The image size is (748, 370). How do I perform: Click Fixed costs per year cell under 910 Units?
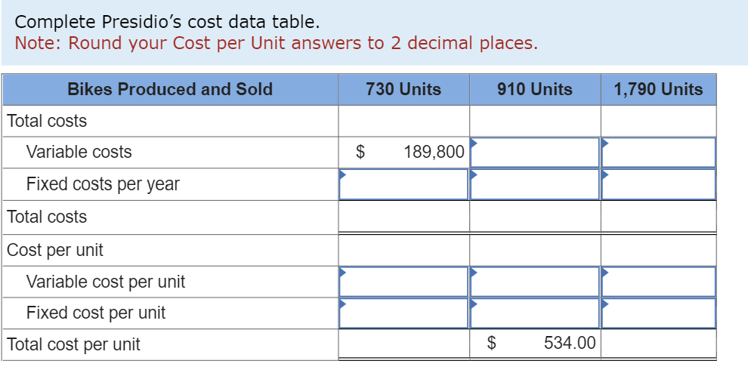coord(535,184)
